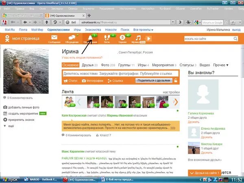Click the browser forward arrow
244x183 pixels.
(x=35, y=22)
